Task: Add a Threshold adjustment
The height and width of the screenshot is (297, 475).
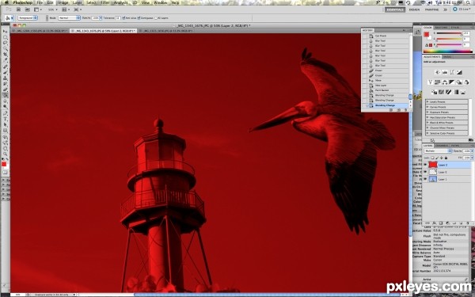Action: coord(449,92)
